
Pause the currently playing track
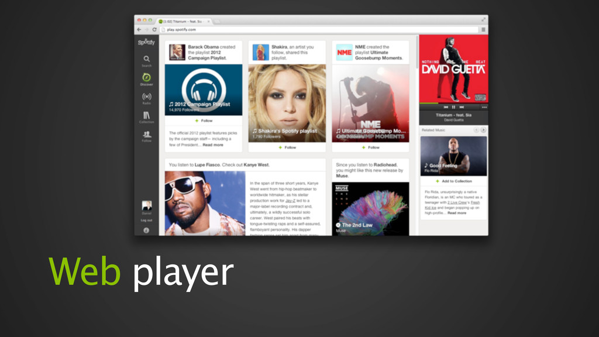[453, 108]
